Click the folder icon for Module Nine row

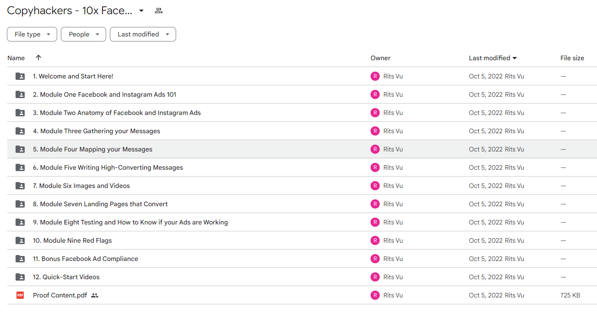tap(20, 240)
